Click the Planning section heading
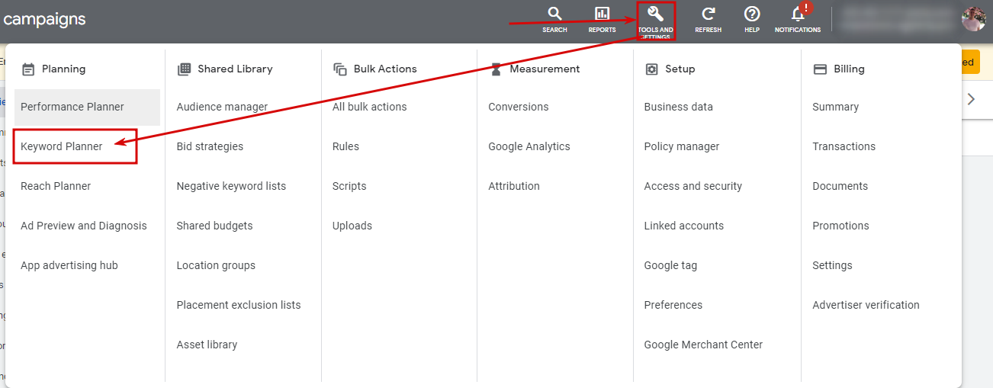Viewport: 993px width, 388px height. pos(64,69)
